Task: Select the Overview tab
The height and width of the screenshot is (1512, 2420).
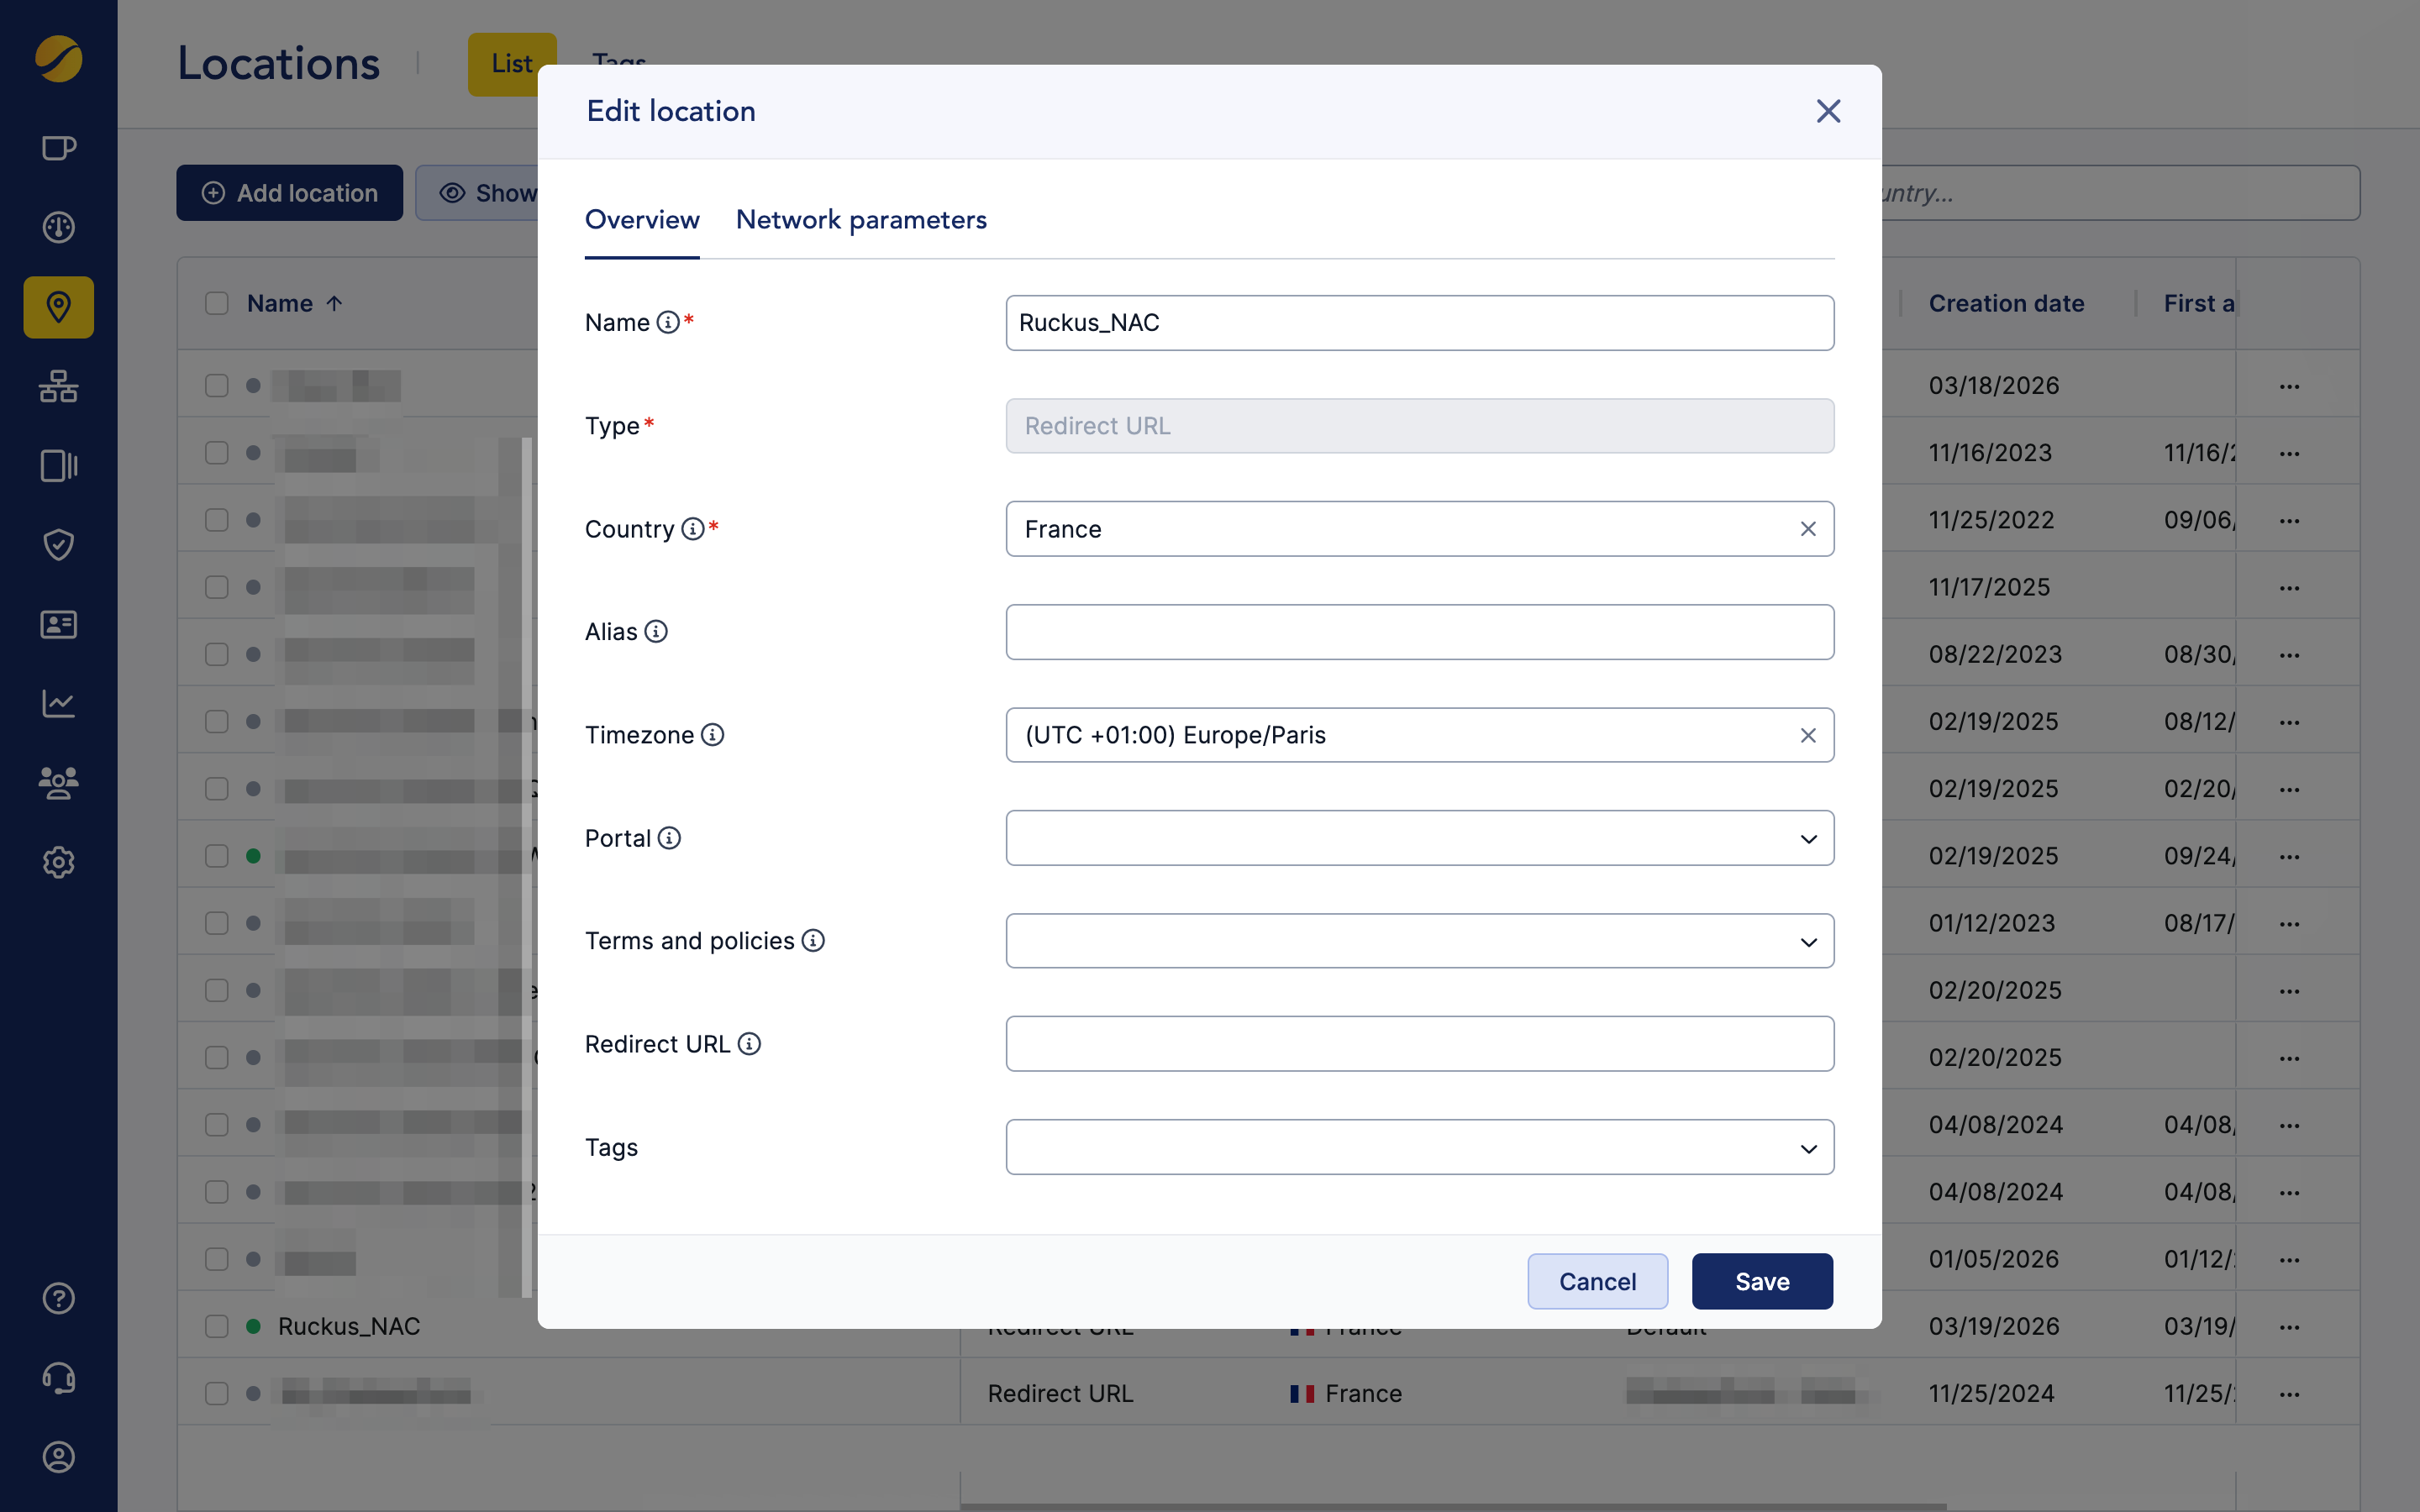Action: (x=642, y=220)
